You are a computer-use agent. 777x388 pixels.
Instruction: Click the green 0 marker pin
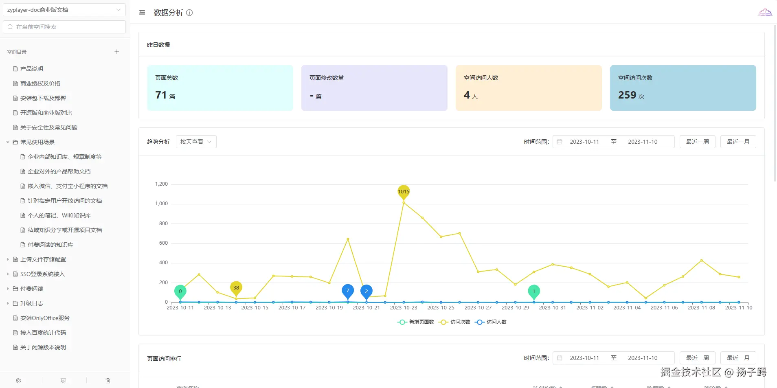click(x=180, y=292)
